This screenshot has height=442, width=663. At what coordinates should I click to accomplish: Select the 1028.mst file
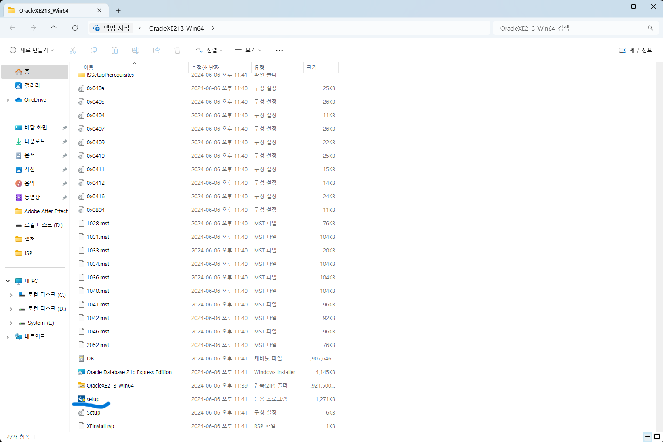(x=207, y=223)
